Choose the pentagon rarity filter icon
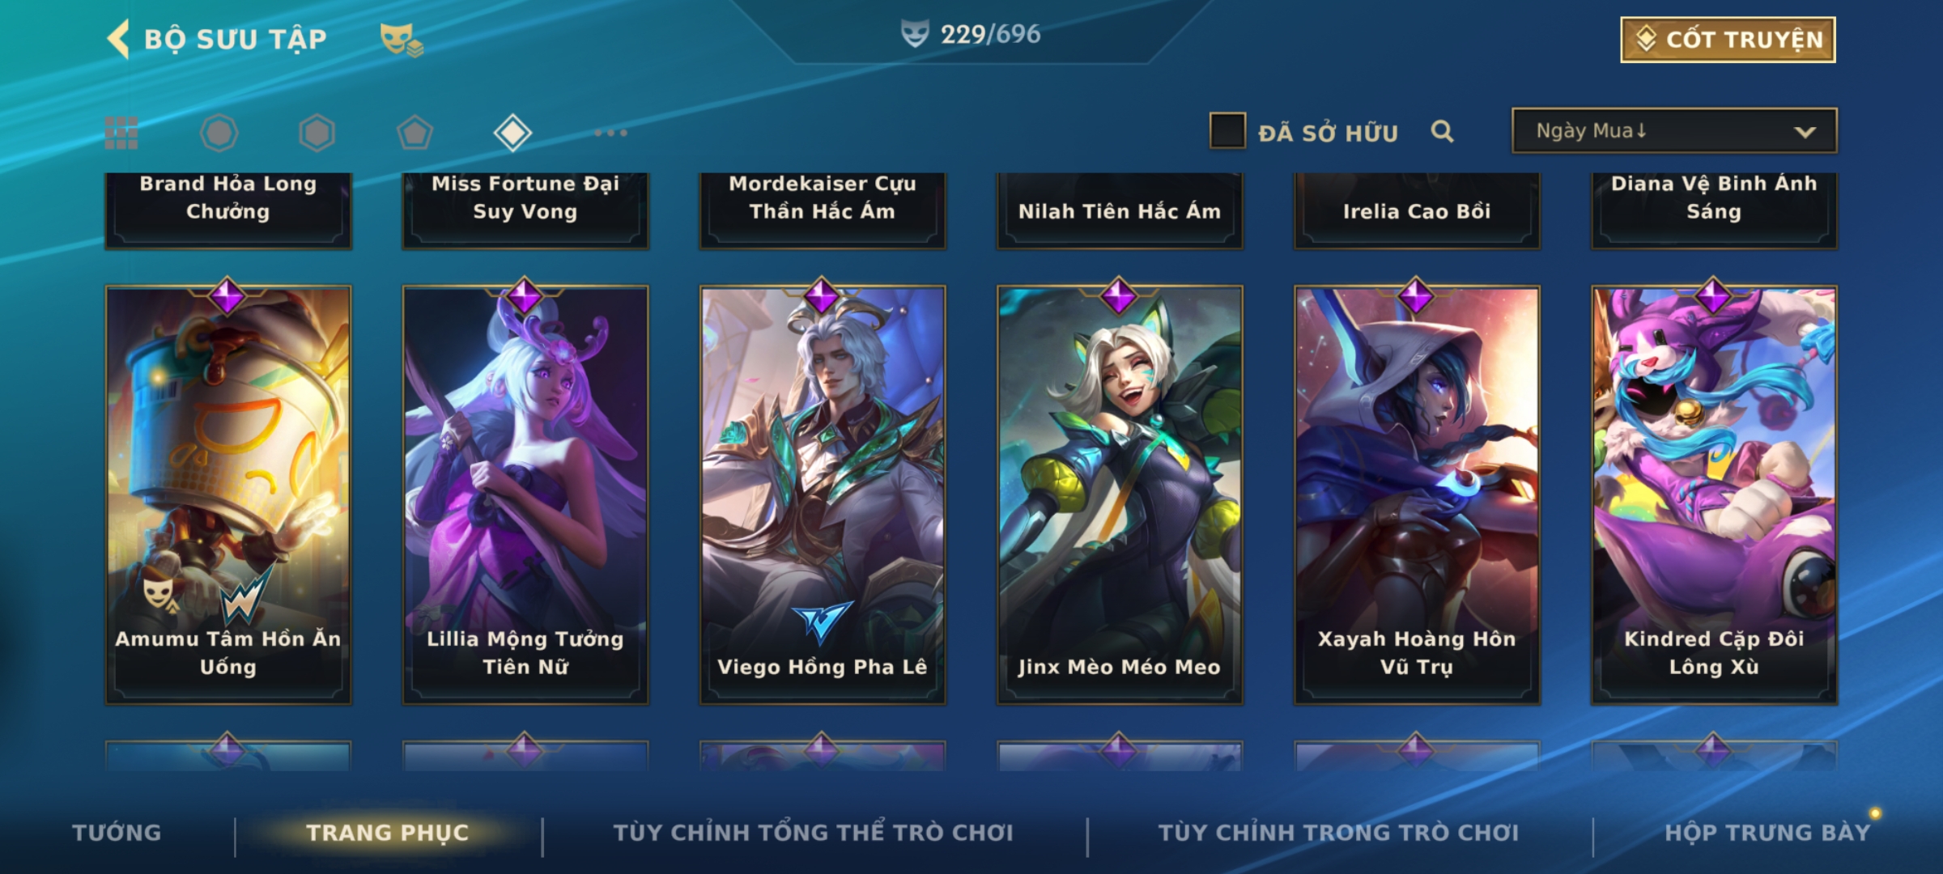Screen dimensions: 1943x874 coord(415,133)
